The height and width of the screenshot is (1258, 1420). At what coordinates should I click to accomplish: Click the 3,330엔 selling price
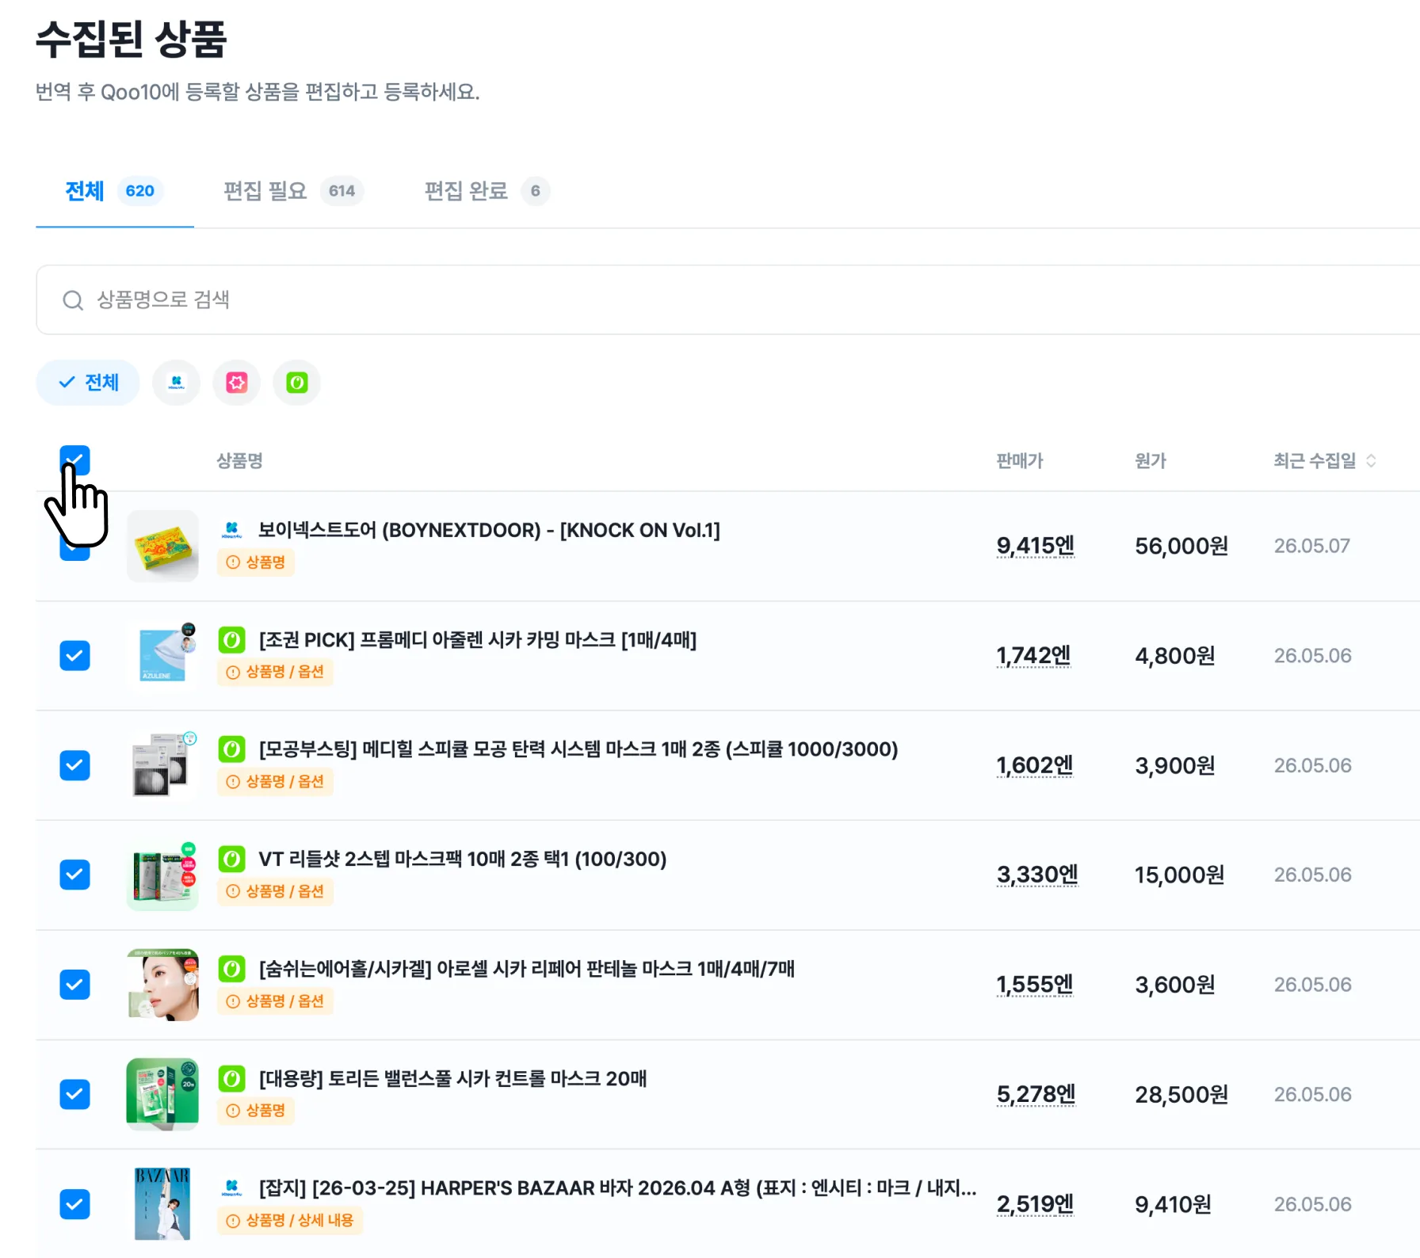click(x=1037, y=875)
